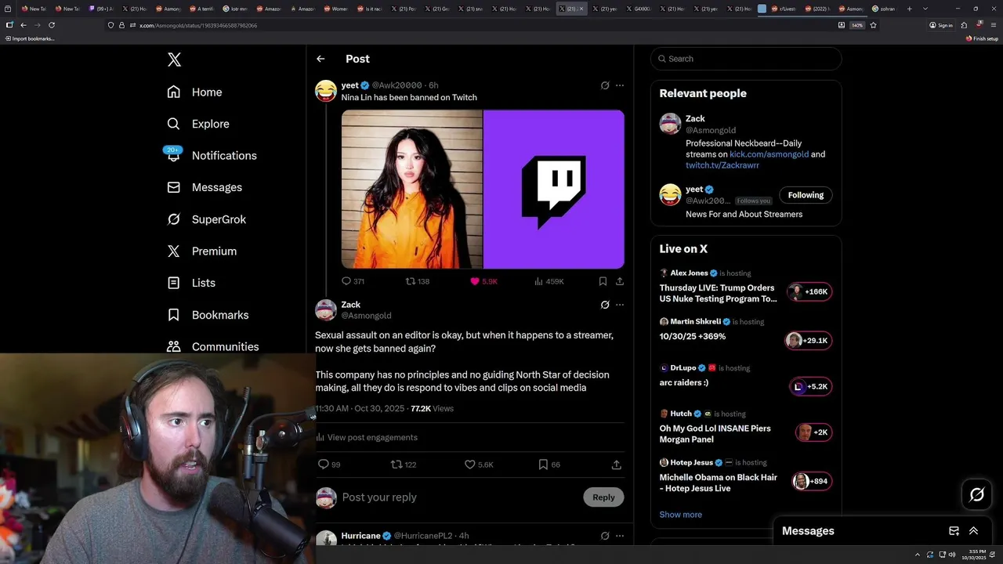
Task: Click the Search box
Action: (746, 59)
